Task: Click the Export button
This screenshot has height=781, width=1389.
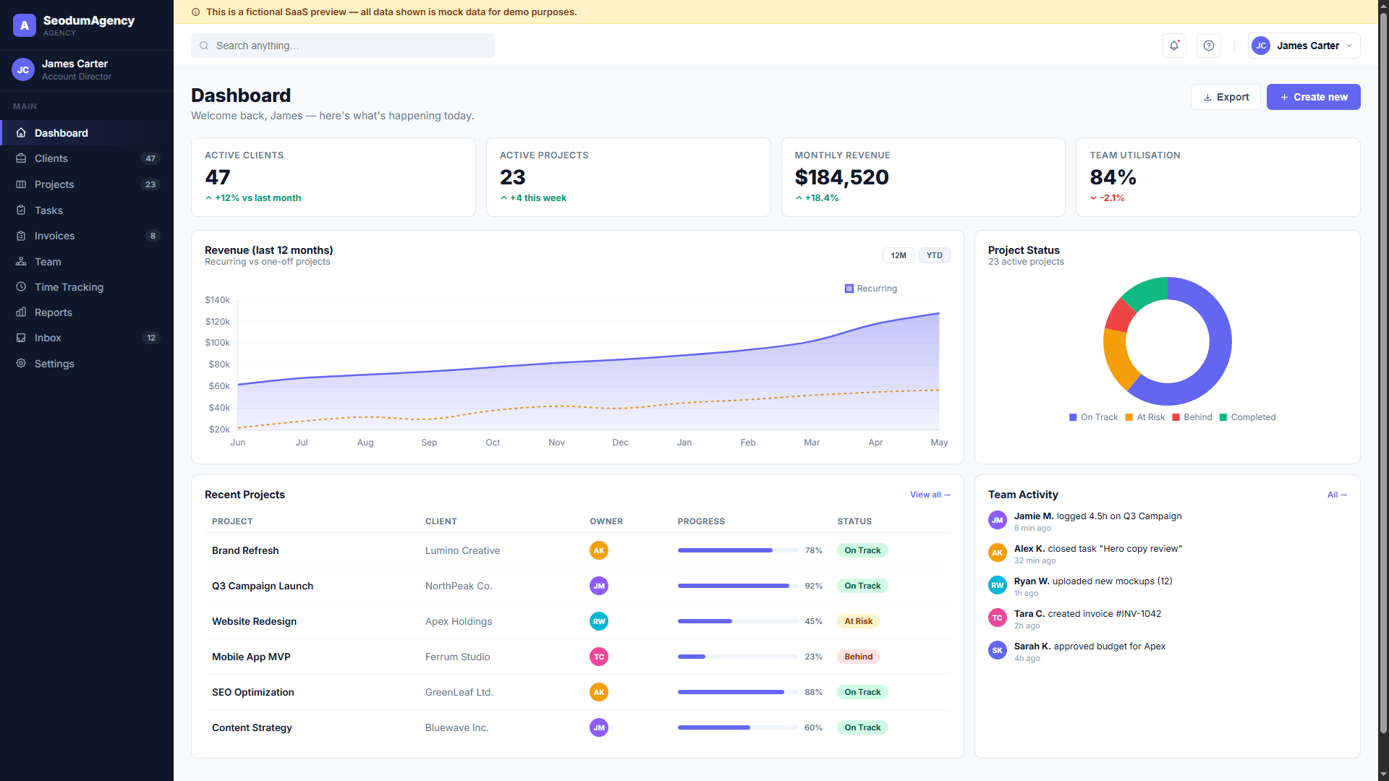Action: point(1226,97)
